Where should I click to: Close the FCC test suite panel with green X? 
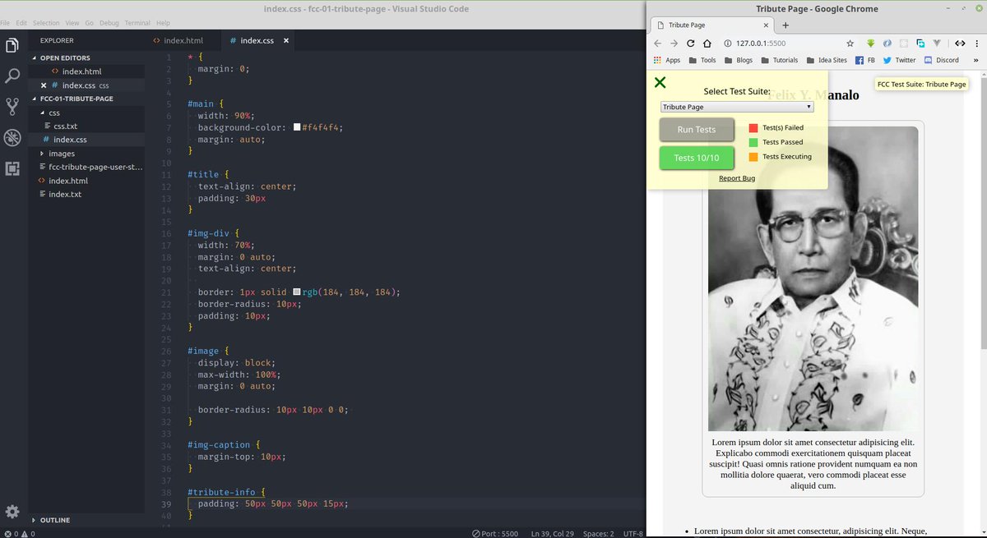click(x=660, y=82)
